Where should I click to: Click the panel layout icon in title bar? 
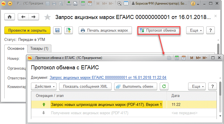pyautogui.click(x=126, y=3)
